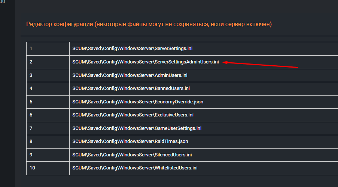Open the EconomyOverride.json config

pos(138,102)
